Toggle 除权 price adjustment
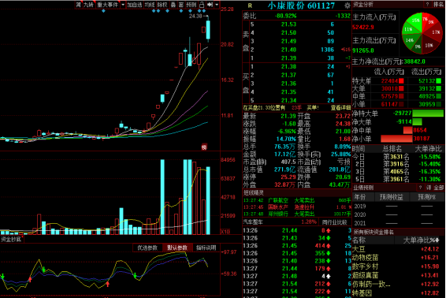 pyautogui.click(x=162, y=5)
